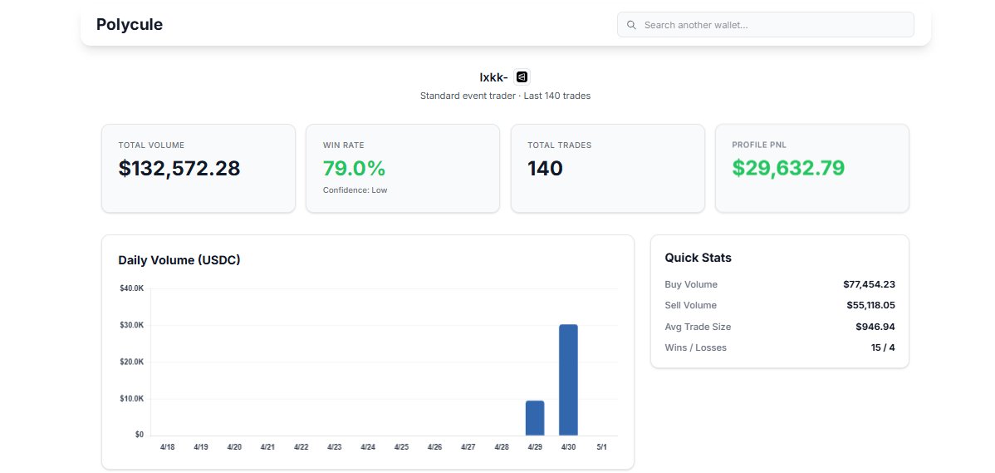This screenshot has width=995, height=473.
Task: Click the Buy Volume label
Action: (x=691, y=284)
